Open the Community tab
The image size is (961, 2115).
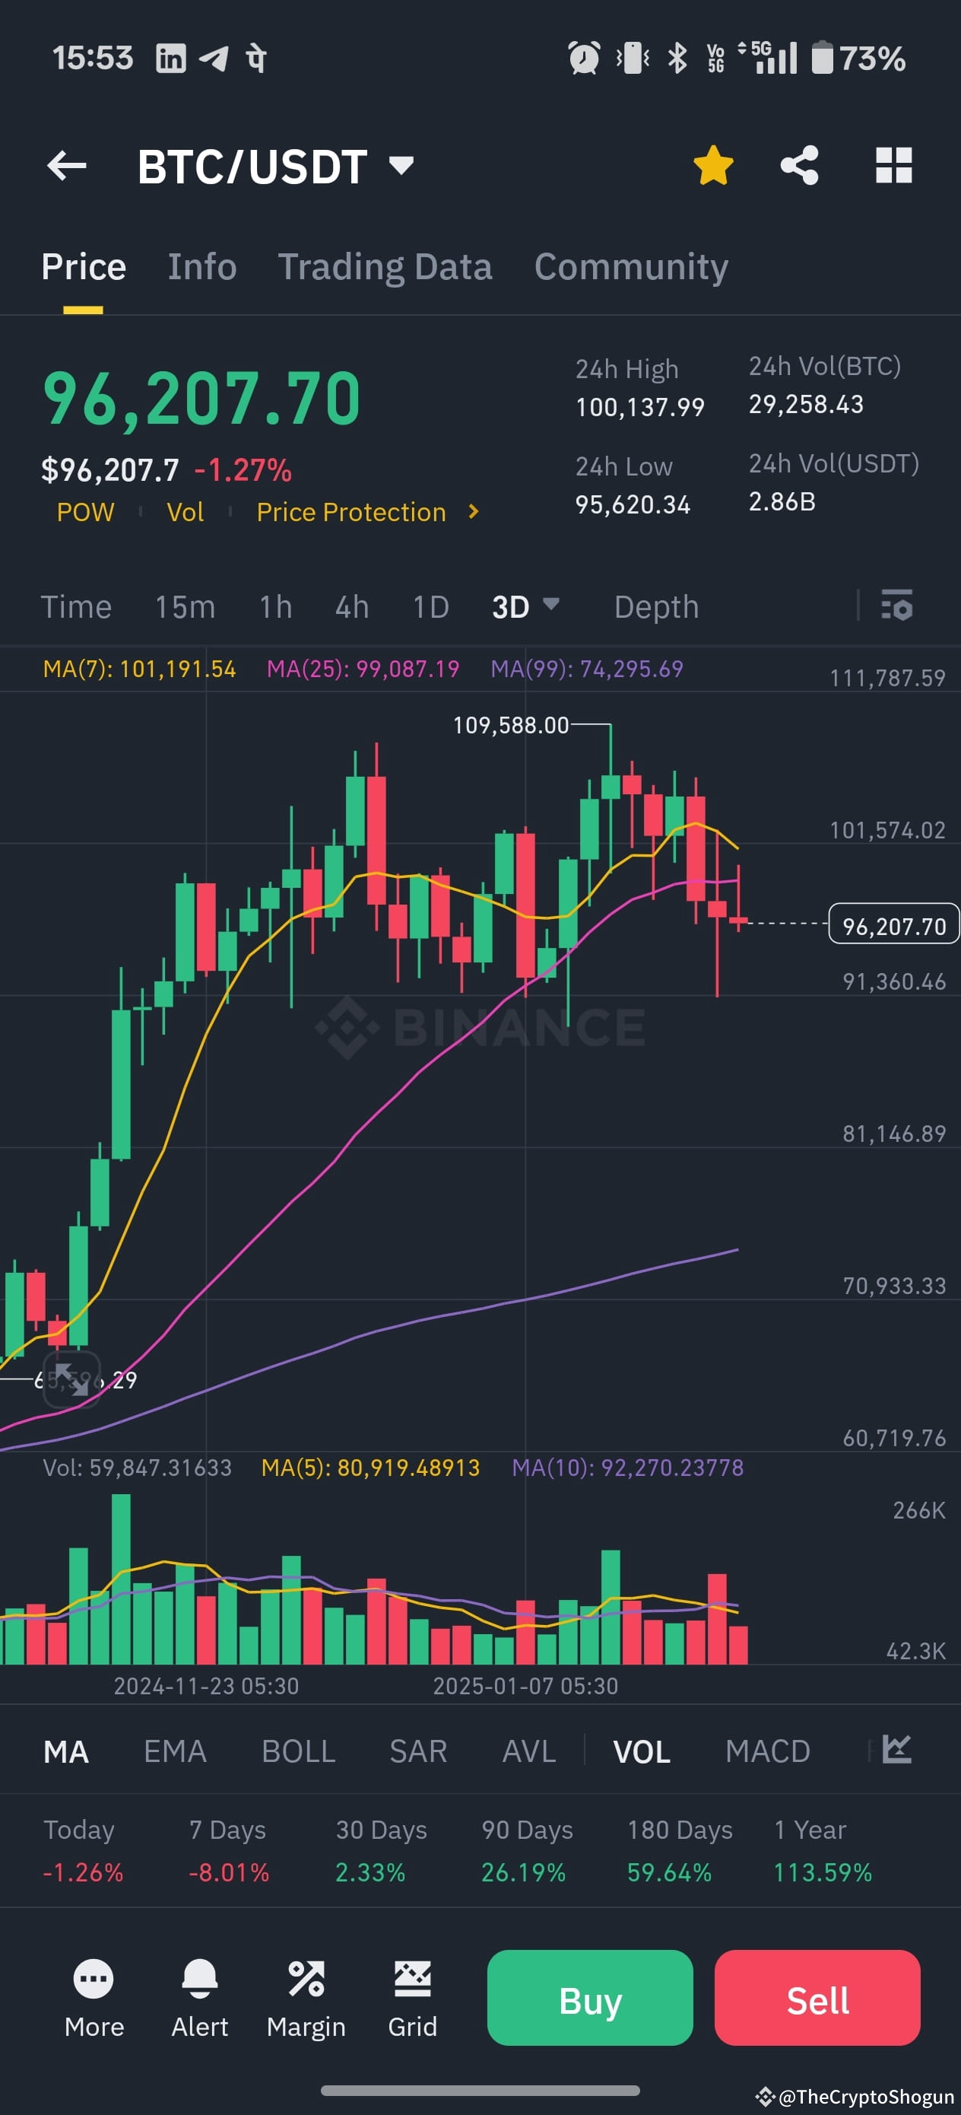[x=631, y=267]
